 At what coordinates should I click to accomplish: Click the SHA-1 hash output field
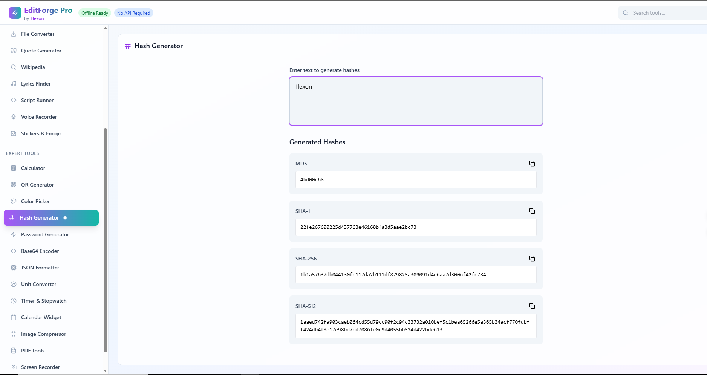[x=416, y=227]
